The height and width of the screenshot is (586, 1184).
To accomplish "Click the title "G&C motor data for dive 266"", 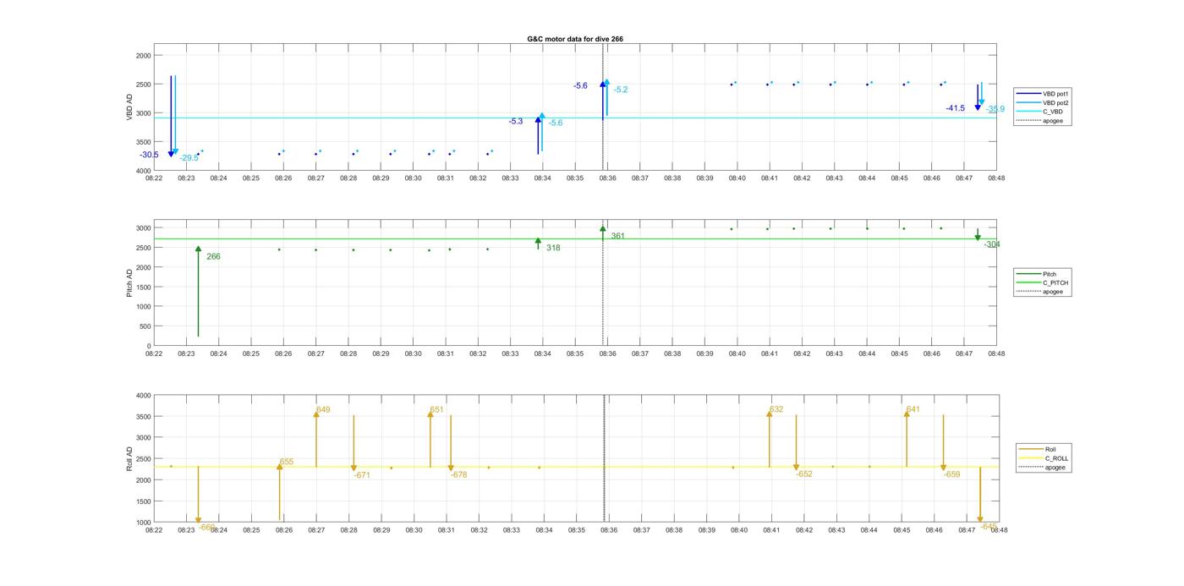I will tap(575, 39).
